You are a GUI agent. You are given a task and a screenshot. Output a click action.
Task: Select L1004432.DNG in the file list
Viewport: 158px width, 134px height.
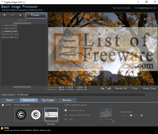coord(9,32)
